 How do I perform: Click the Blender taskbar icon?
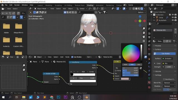pos(86,97)
